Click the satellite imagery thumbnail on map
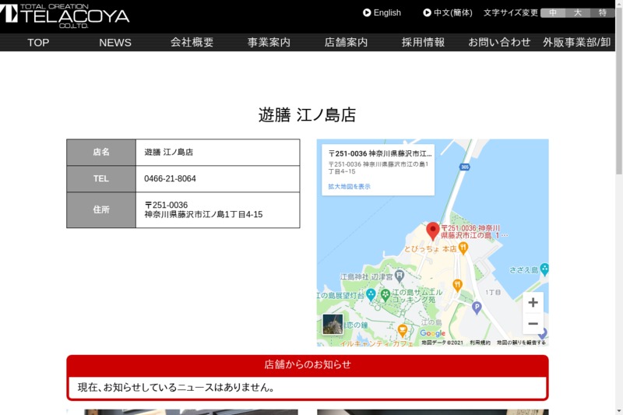The image size is (623, 415). [x=333, y=324]
